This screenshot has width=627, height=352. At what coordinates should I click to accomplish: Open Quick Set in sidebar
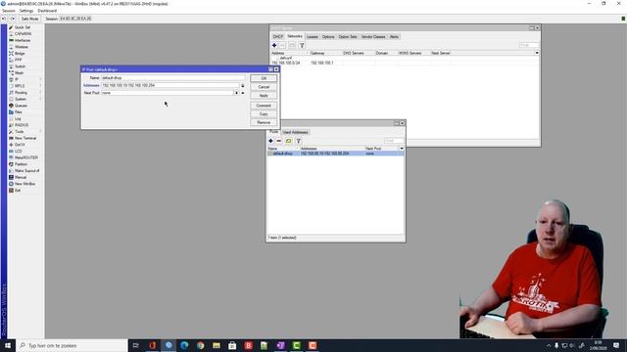pyautogui.click(x=22, y=27)
